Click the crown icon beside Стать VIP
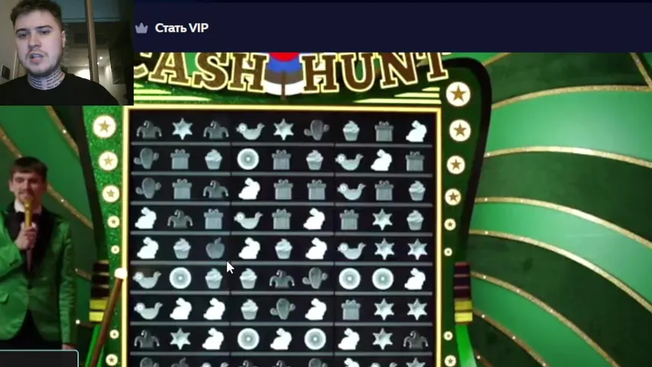 click(x=142, y=28)
